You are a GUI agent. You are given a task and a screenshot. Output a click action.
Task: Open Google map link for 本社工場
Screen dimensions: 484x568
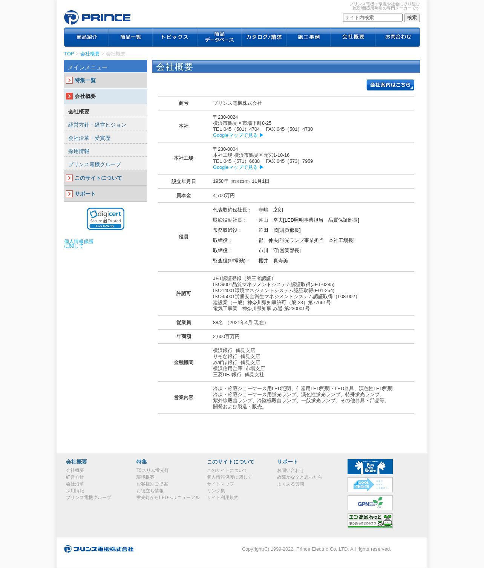[x=238, y=167]
